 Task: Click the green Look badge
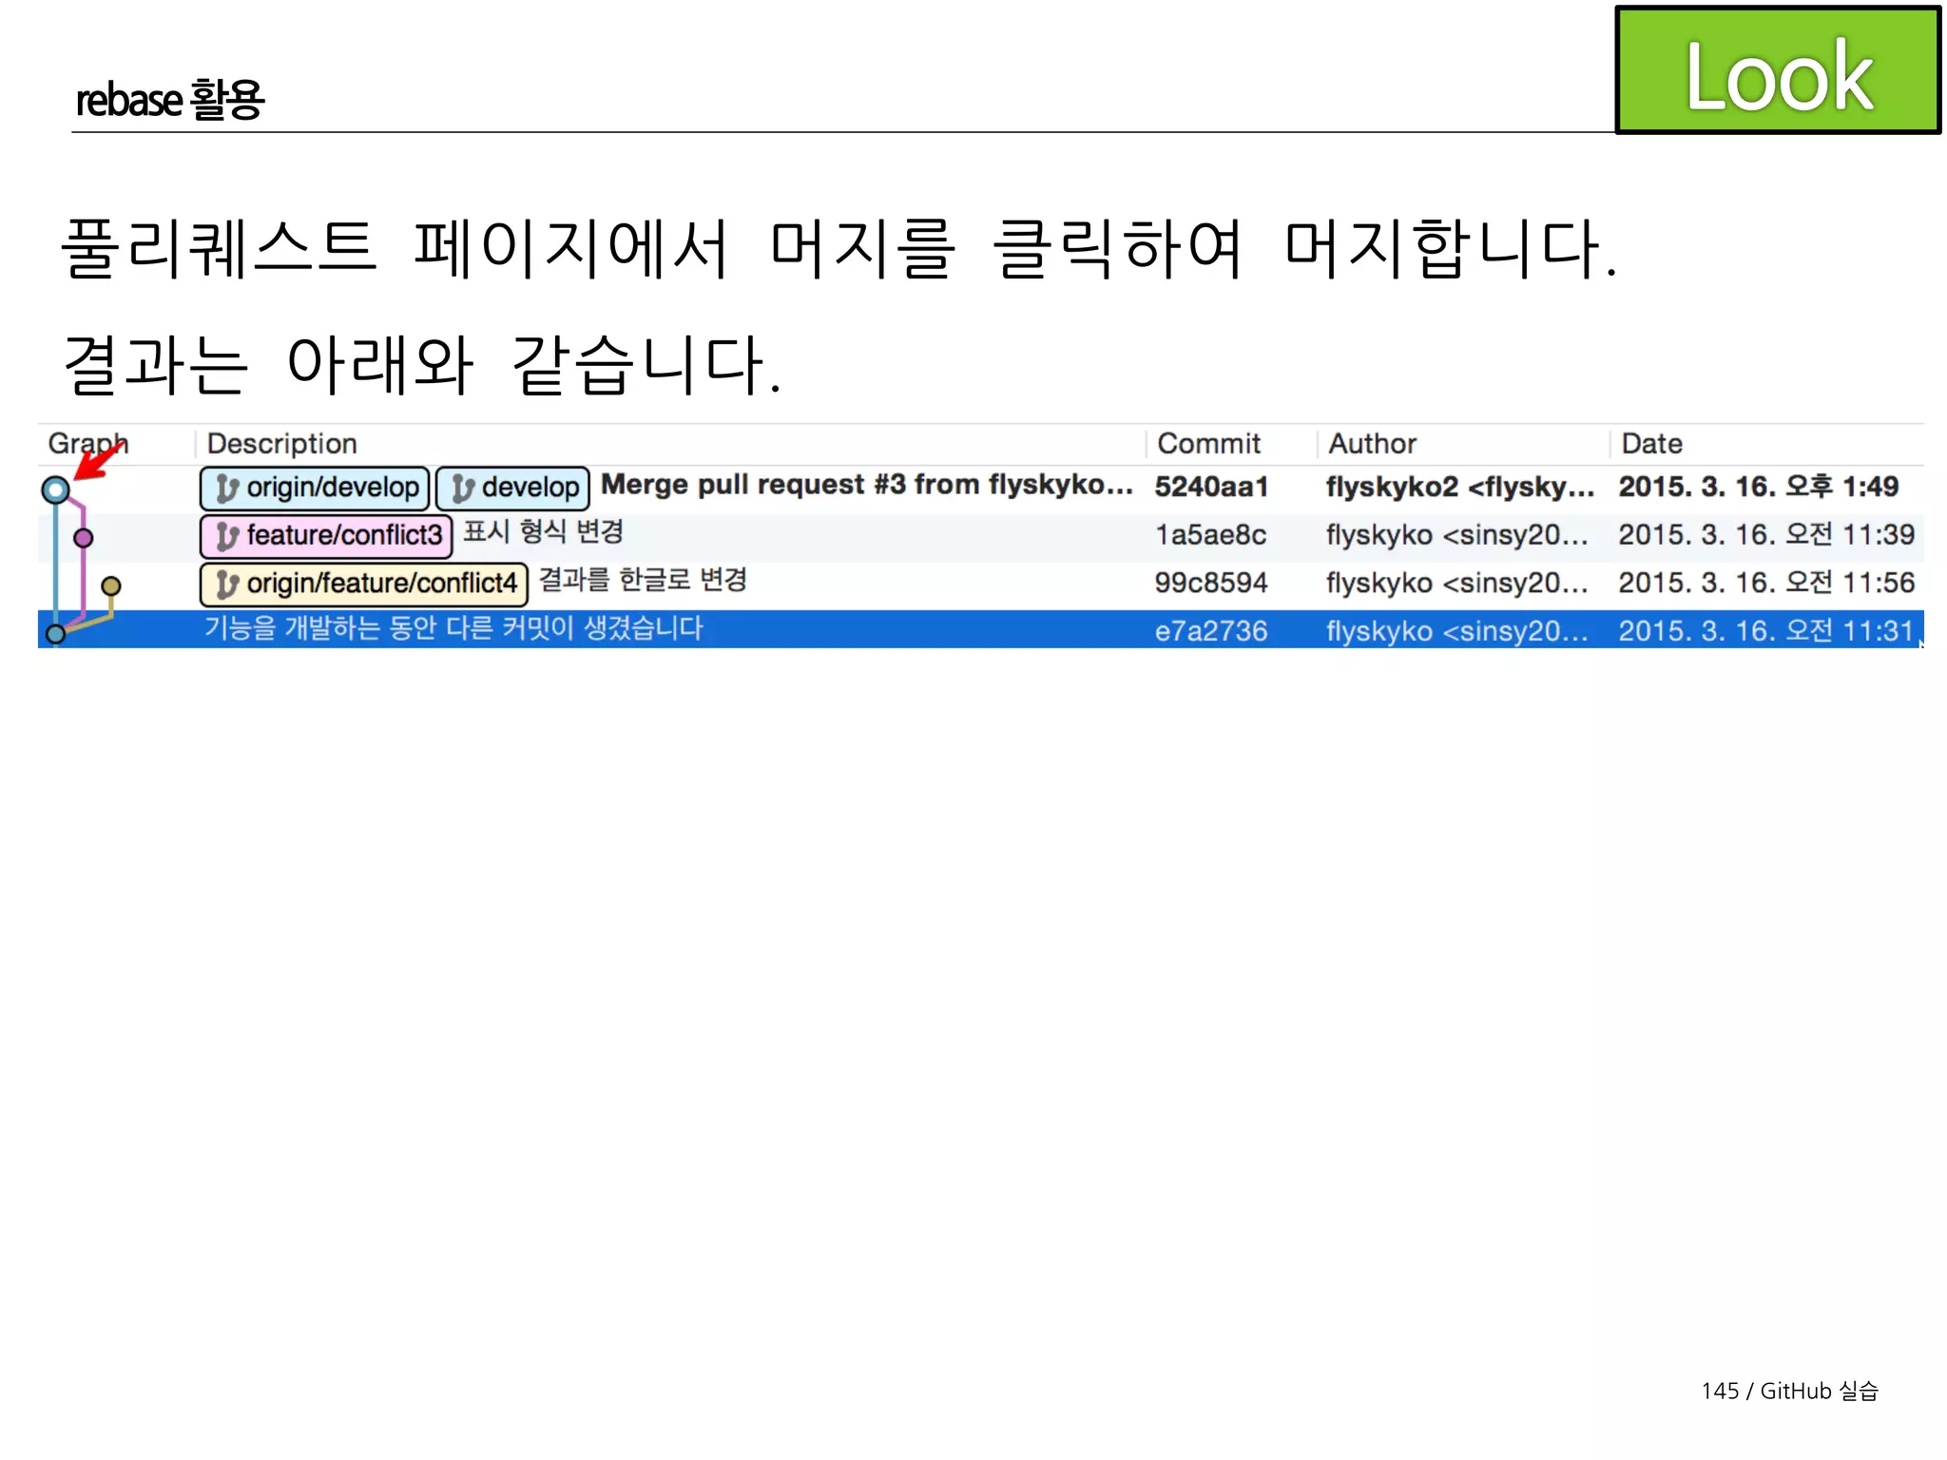click(x=1778, y=70)
